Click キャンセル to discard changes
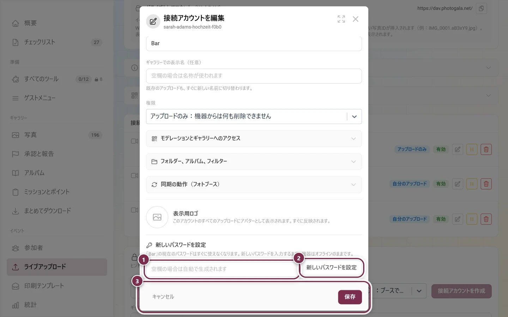This screenshot has height=317, width=508. (x=163, y=297)
